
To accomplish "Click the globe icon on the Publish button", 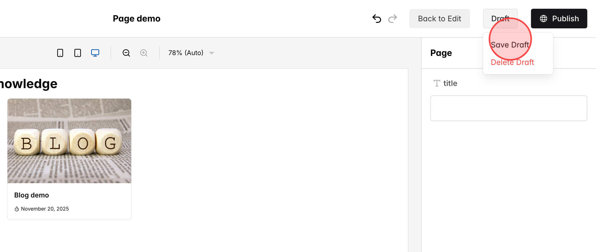I will pos(544,18).
